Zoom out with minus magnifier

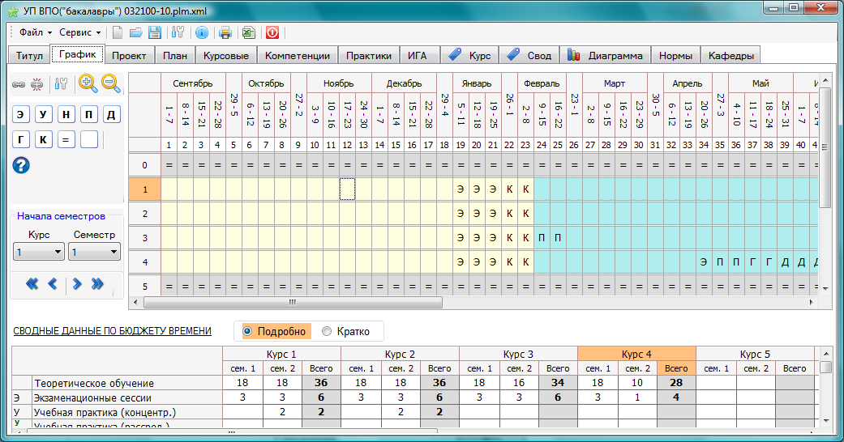[x=110, y=83]
